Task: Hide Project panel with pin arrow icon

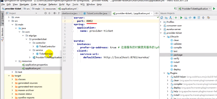Action: 59,13
